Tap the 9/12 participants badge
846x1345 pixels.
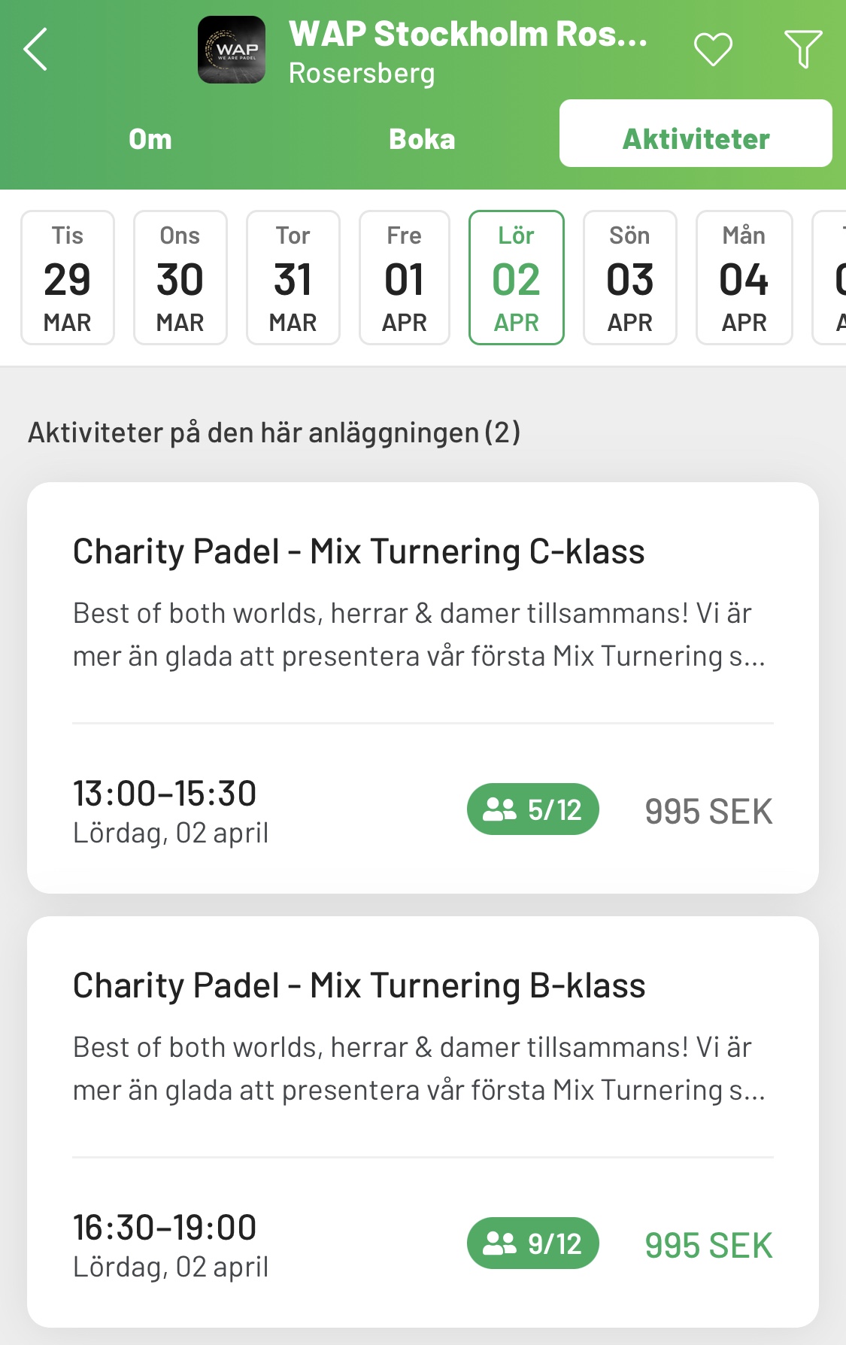pyautogui.click(x=532, y=1243)
